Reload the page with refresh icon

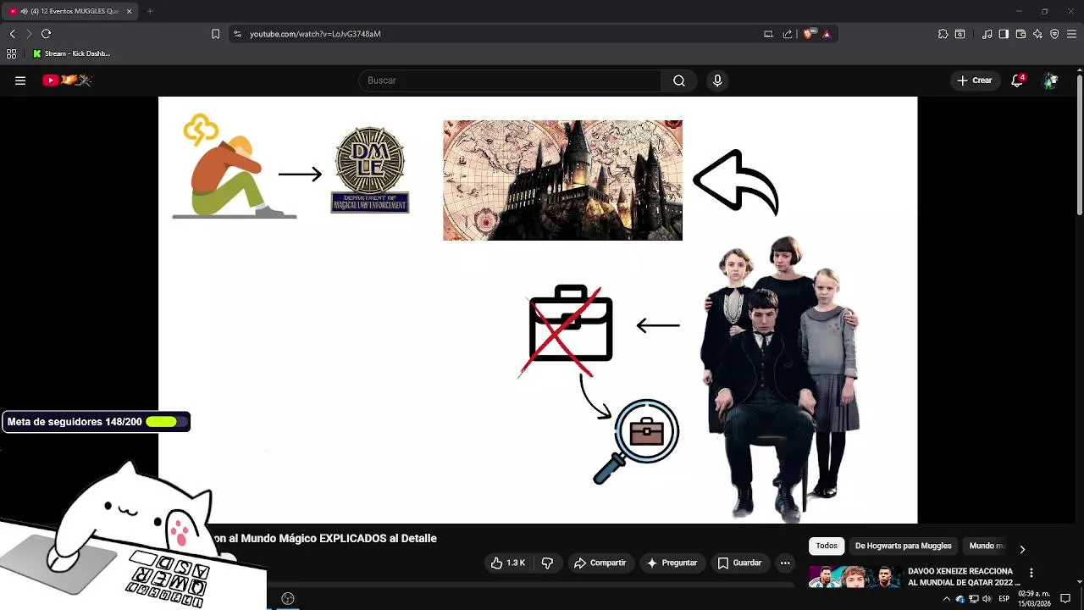(46, 34)
